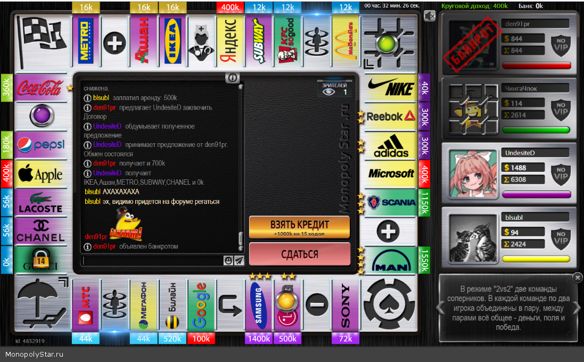Select the LACOSTE property cell
Viewport: 584px width, 362px height.
[41, 202]
